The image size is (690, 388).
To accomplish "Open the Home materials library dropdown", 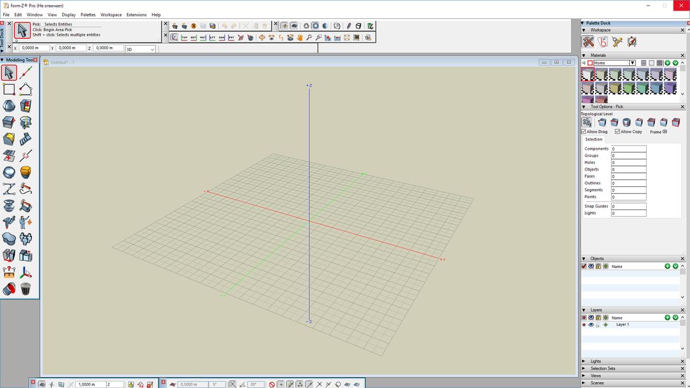I will pos(632,63).
